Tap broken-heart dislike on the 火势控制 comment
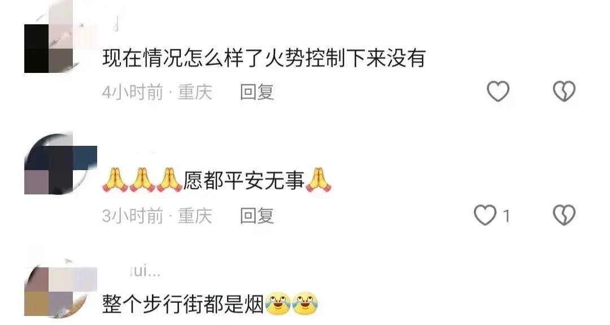This screenshot has height=325, width=610. (x=564, y=92)
